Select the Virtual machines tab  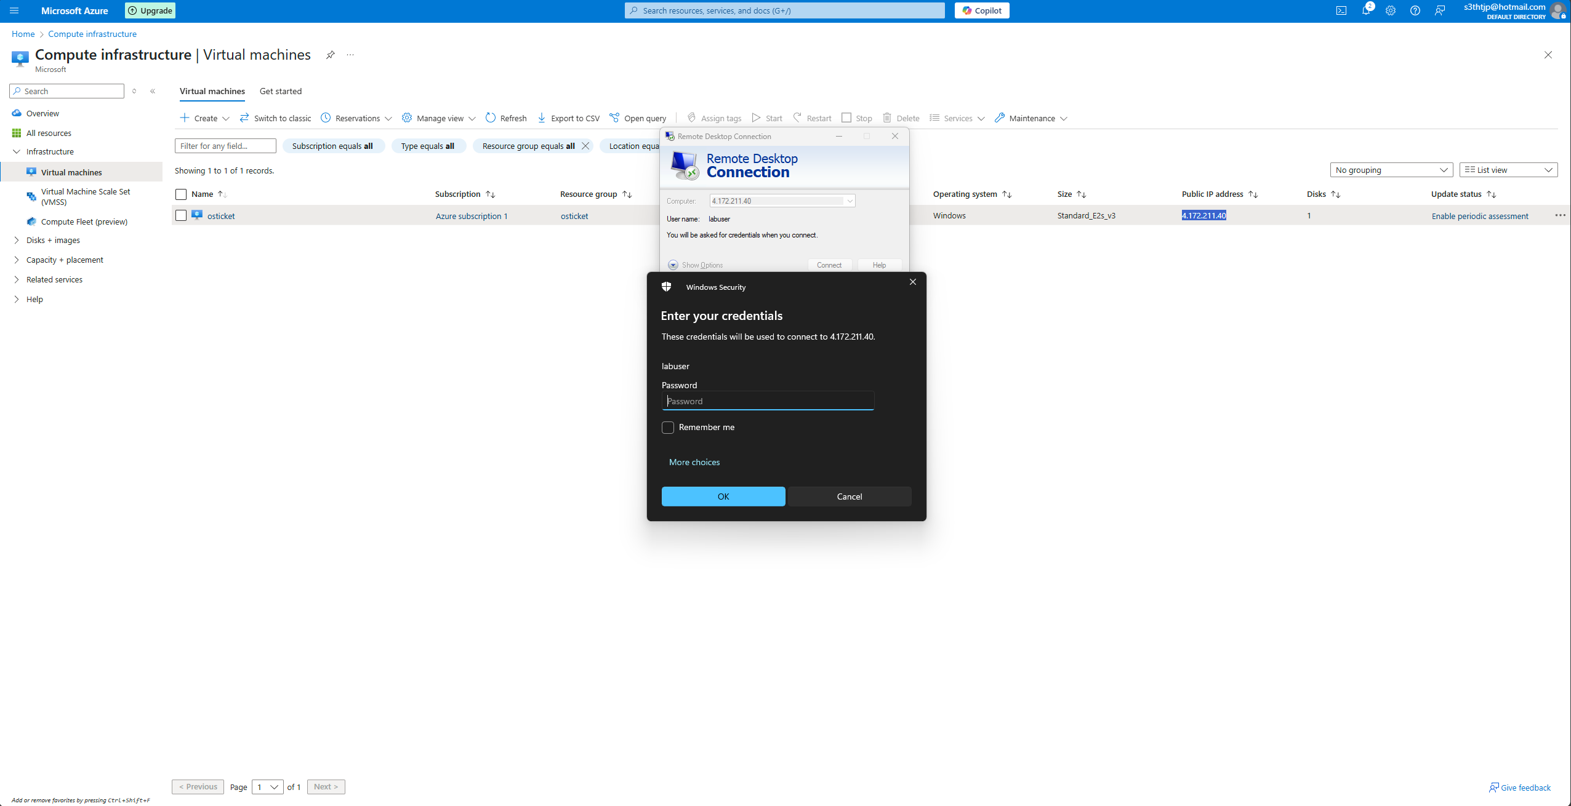click(x=212, y=91)
